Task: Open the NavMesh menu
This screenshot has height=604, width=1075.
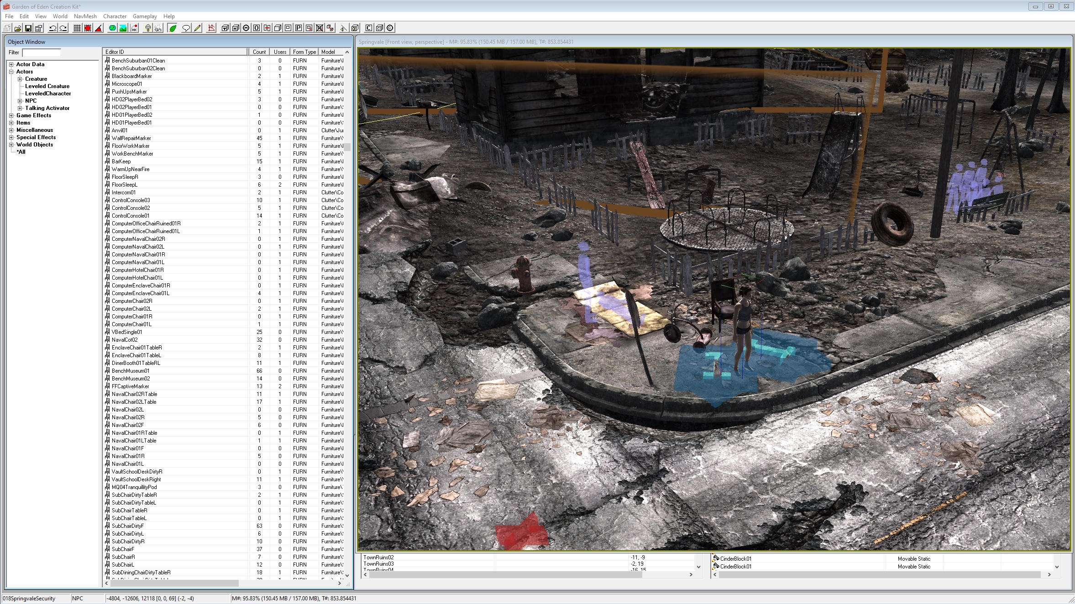Action: pos(85,16)
